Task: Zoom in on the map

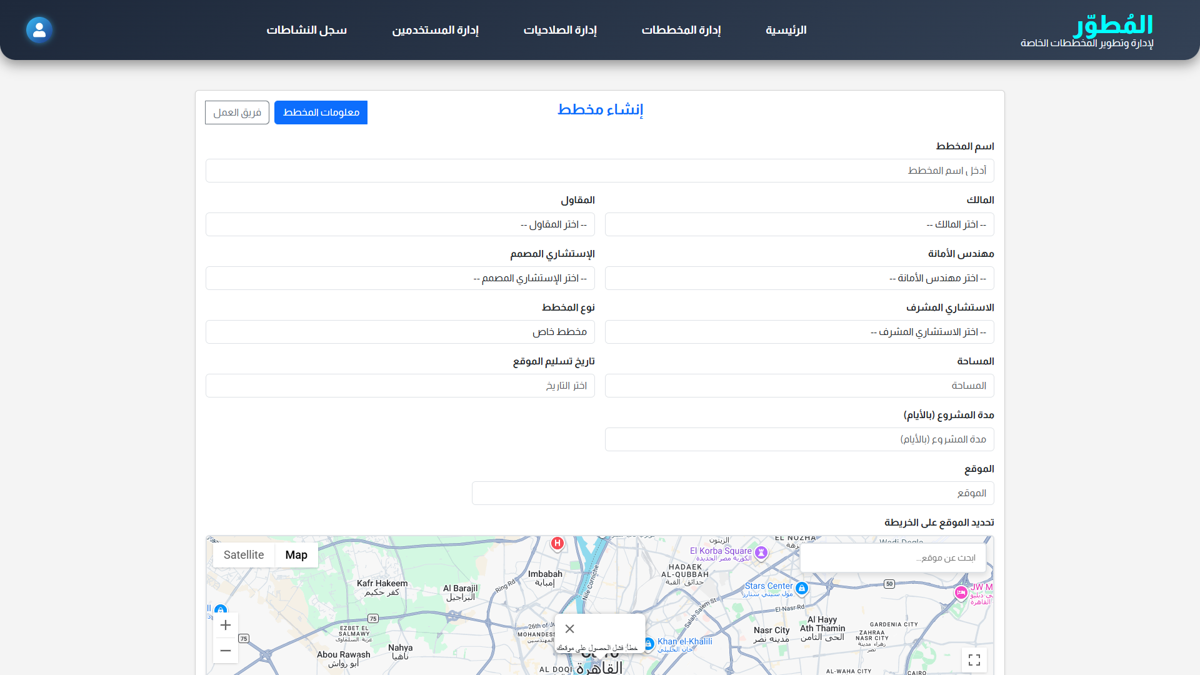Action: 226,625
